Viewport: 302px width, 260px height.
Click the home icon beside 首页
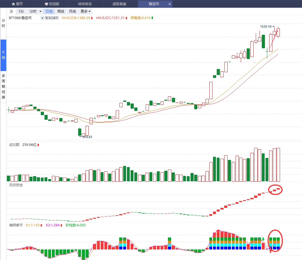pos(13,4)
